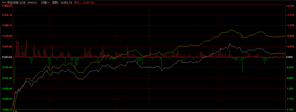Click price label 11484.52 on left axis
Viewport: 296px width, 112px height.
click(x=7, y=6)
